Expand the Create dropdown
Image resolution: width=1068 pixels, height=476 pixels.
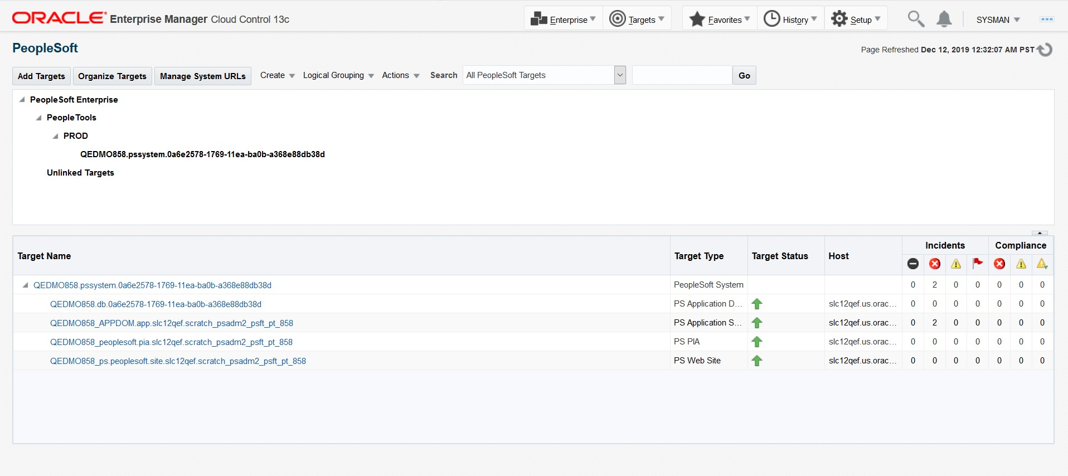pyautogui.click(x=277, y=75)
